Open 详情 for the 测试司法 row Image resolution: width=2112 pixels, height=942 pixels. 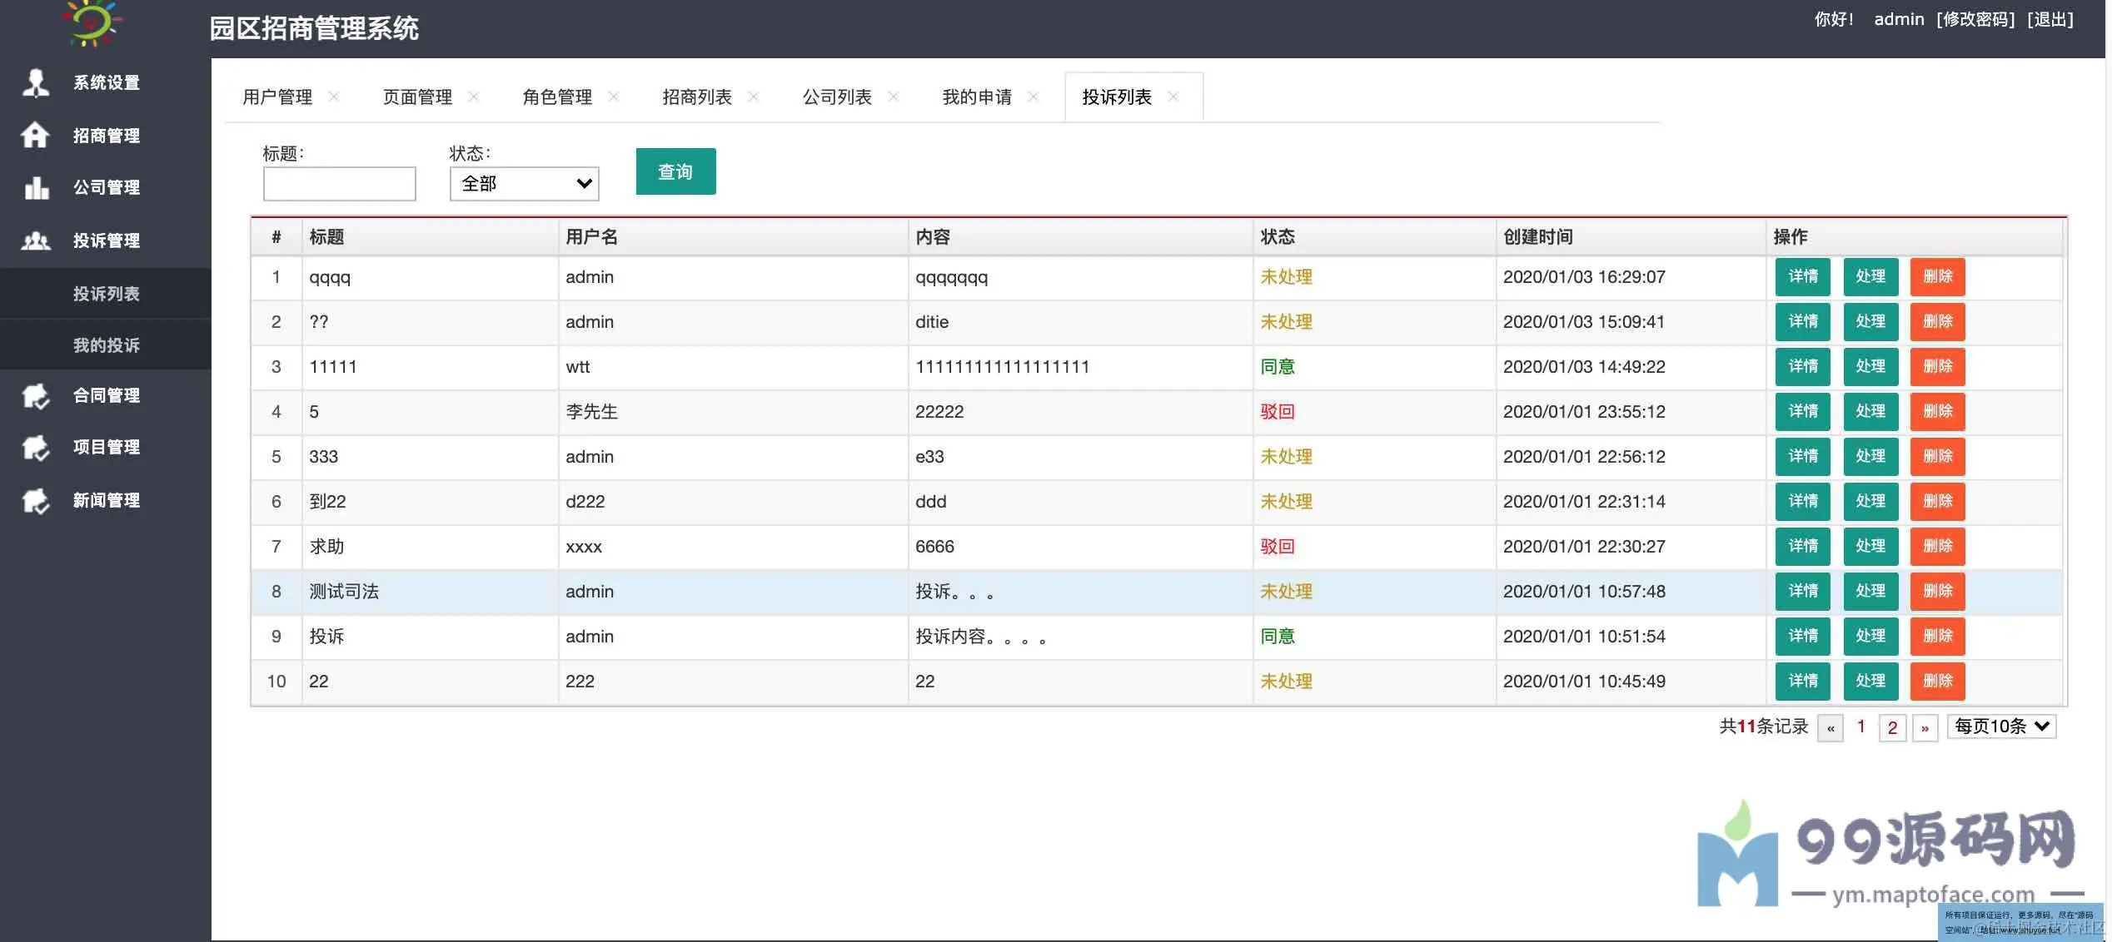[1802, 592]
